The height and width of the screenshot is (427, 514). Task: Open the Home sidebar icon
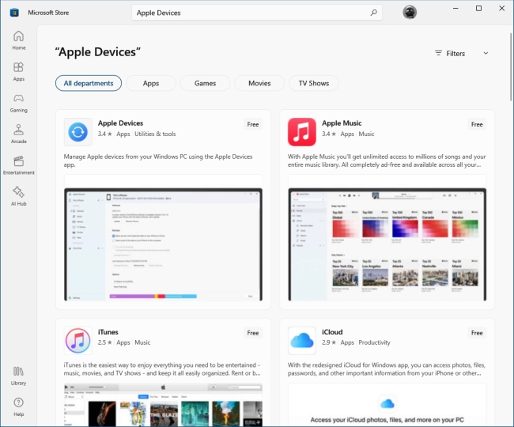click(18, 40)
